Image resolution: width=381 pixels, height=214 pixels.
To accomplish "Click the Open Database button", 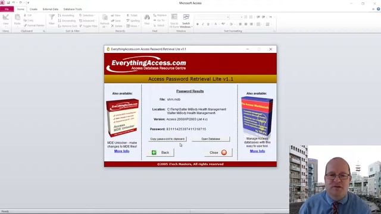I will coord(211,139).
